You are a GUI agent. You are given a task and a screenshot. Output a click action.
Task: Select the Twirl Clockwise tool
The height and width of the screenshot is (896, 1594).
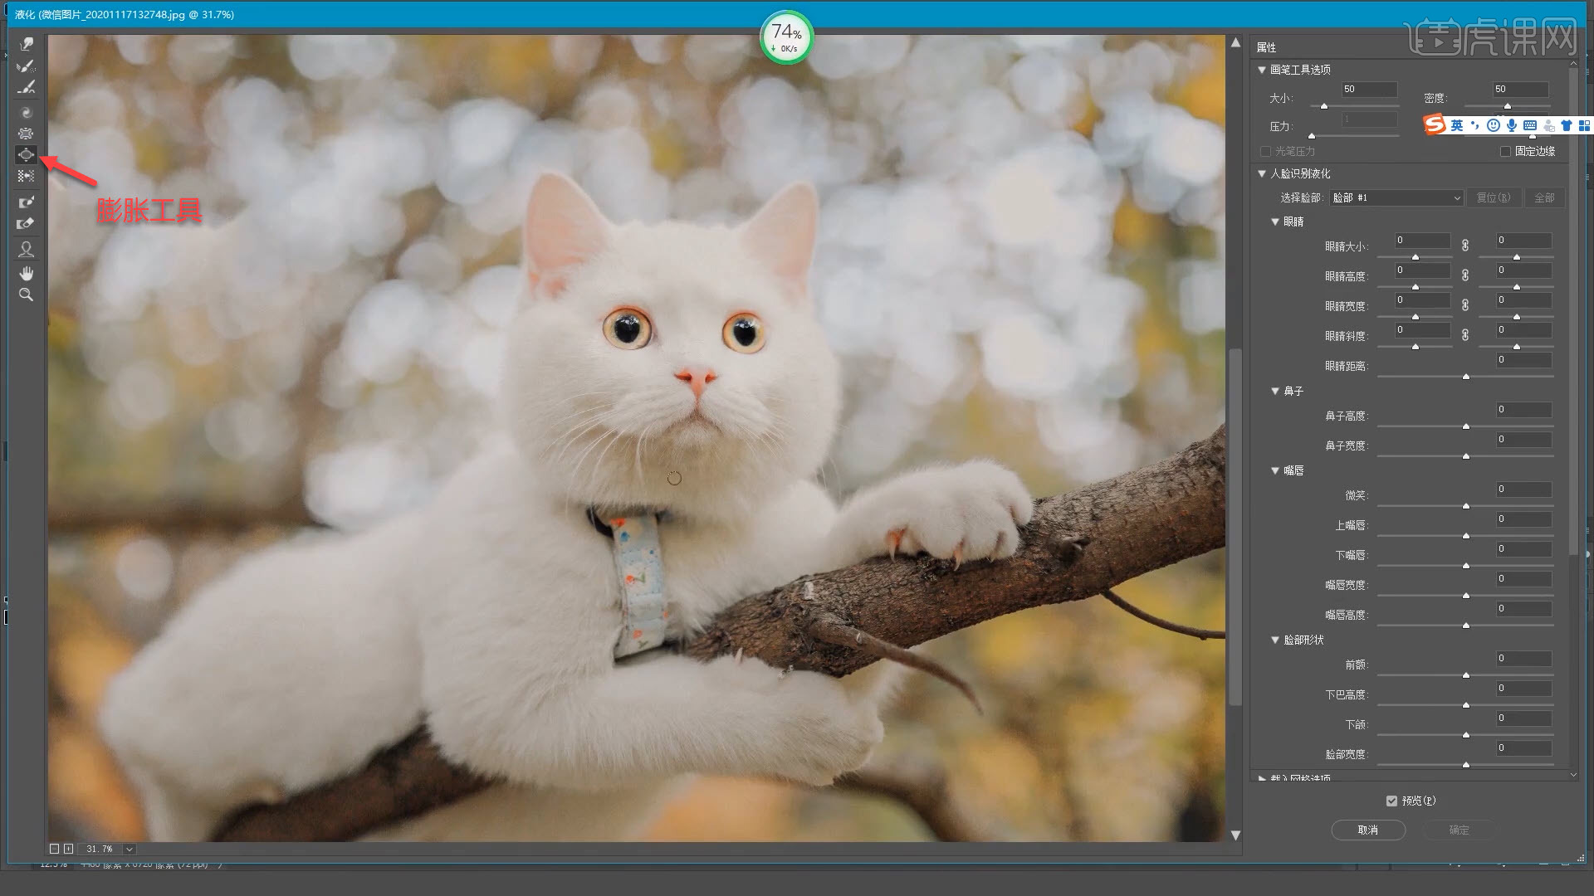click(27, 112)
